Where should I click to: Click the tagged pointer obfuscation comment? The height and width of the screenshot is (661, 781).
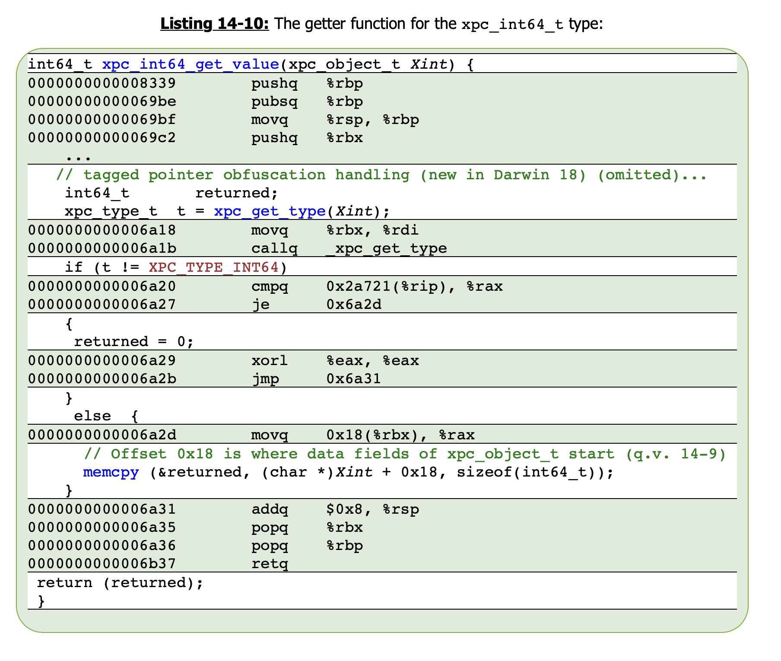[381, 175]
